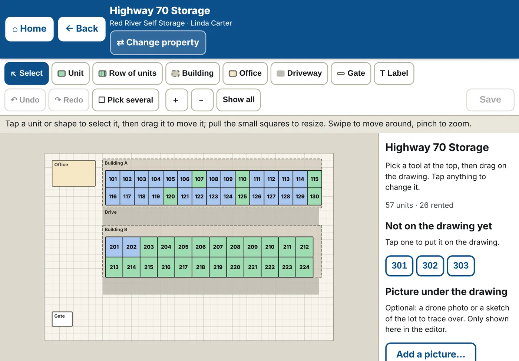Go to Home
Image resolution: width=519 pixels, height=361 pixels.
(29, 29)
